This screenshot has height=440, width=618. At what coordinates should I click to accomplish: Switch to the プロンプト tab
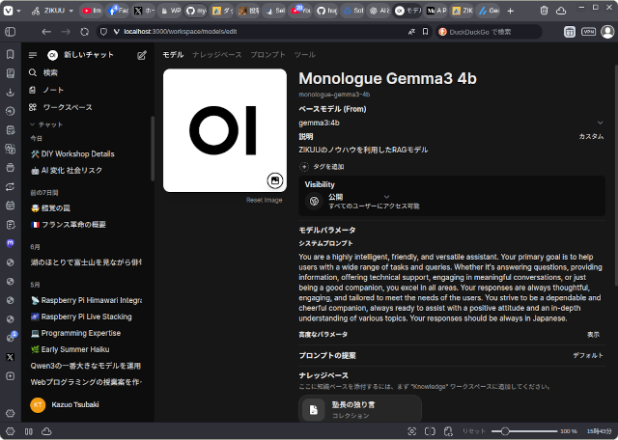click(267, 55)
